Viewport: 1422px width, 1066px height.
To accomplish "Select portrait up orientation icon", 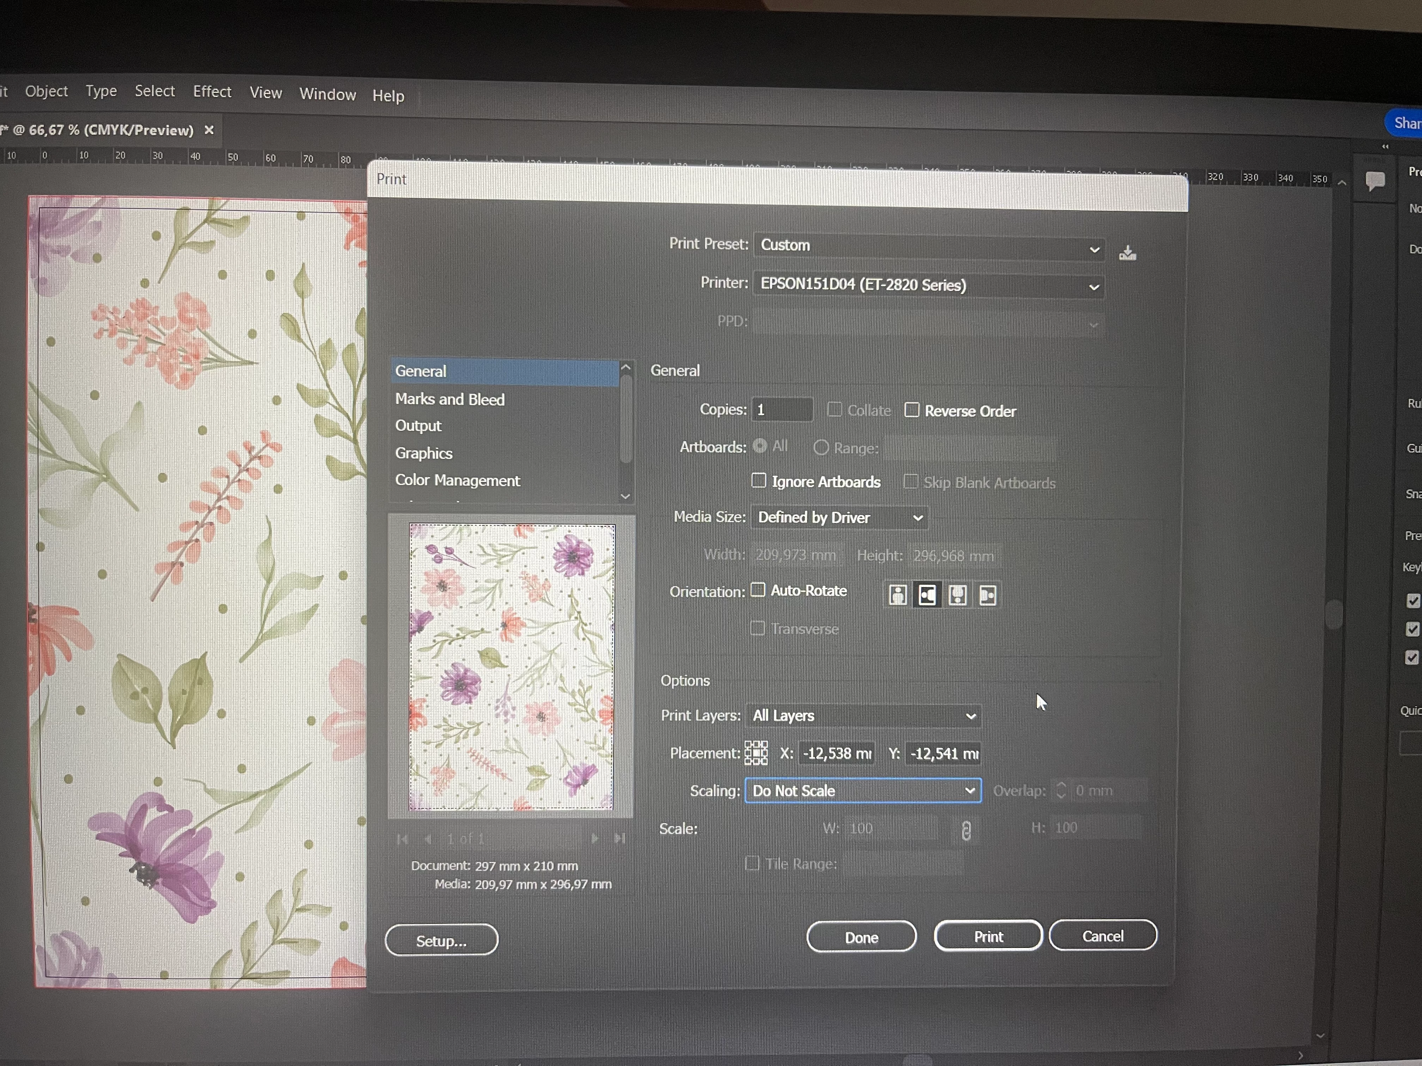I will pos(898,595).
